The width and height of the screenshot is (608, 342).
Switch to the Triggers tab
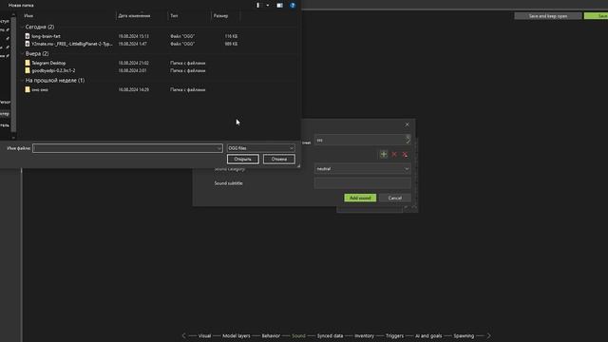point(395,335)
